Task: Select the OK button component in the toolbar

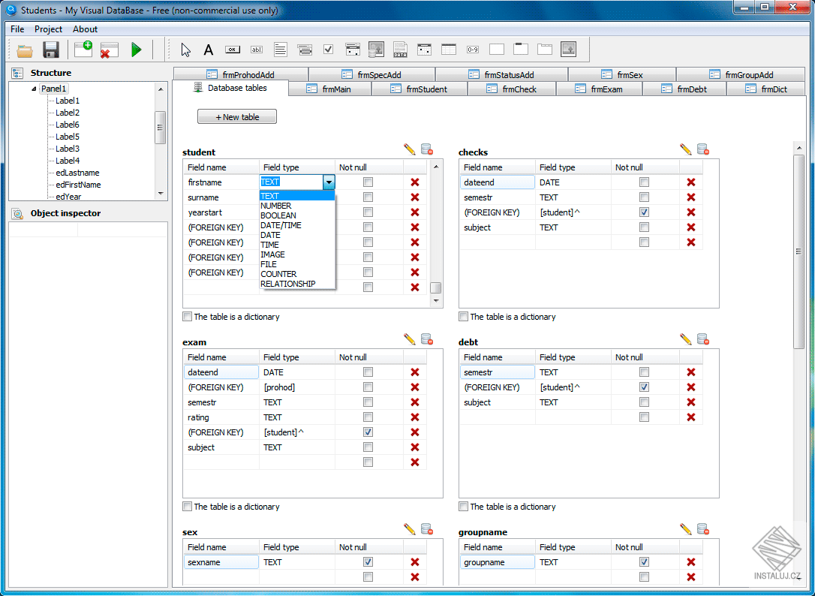Action: (x=232, y=49)
